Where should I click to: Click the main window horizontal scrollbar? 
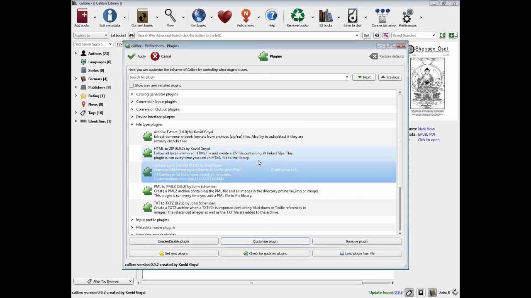(x=251, y=283)
